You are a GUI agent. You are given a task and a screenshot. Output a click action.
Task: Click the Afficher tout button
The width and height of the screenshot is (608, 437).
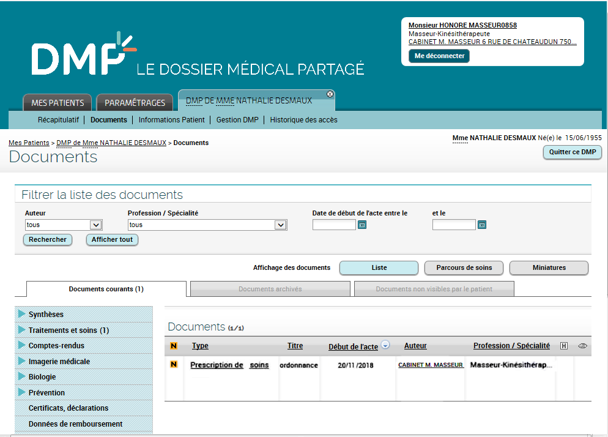coord(112,239)
